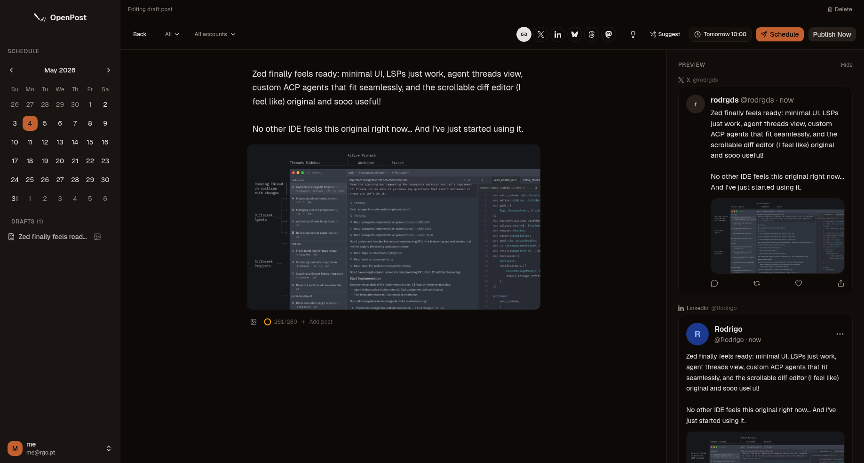This screenshot has height=463, width=864.
Task: Click the month label May 2026
Action: click(x=60, y=70)
